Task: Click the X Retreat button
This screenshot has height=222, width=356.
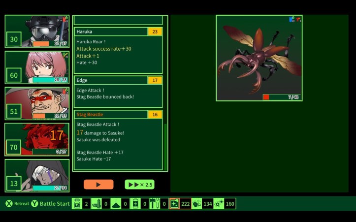Action: click(17, 204)
